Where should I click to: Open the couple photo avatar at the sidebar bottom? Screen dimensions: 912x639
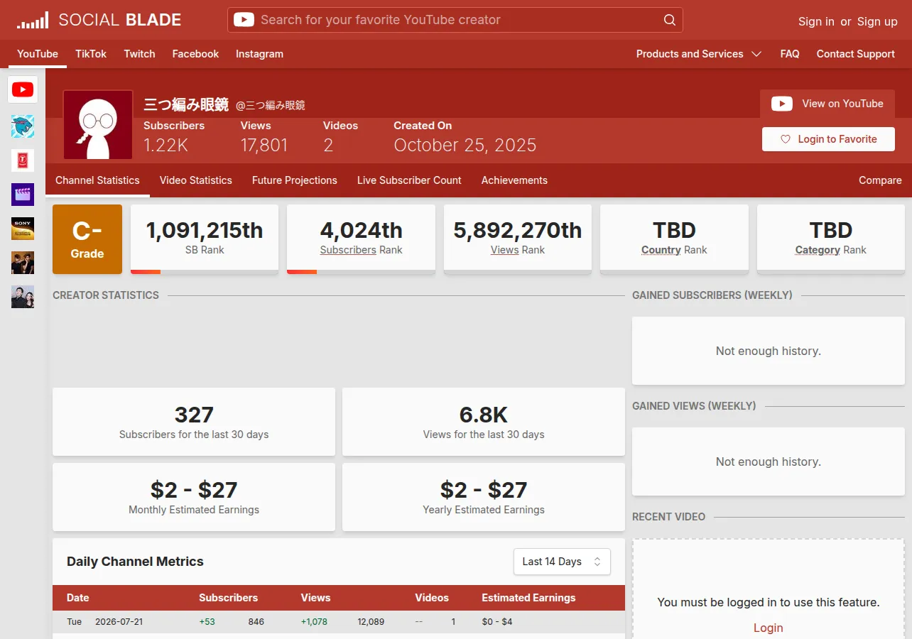point(23,297)
